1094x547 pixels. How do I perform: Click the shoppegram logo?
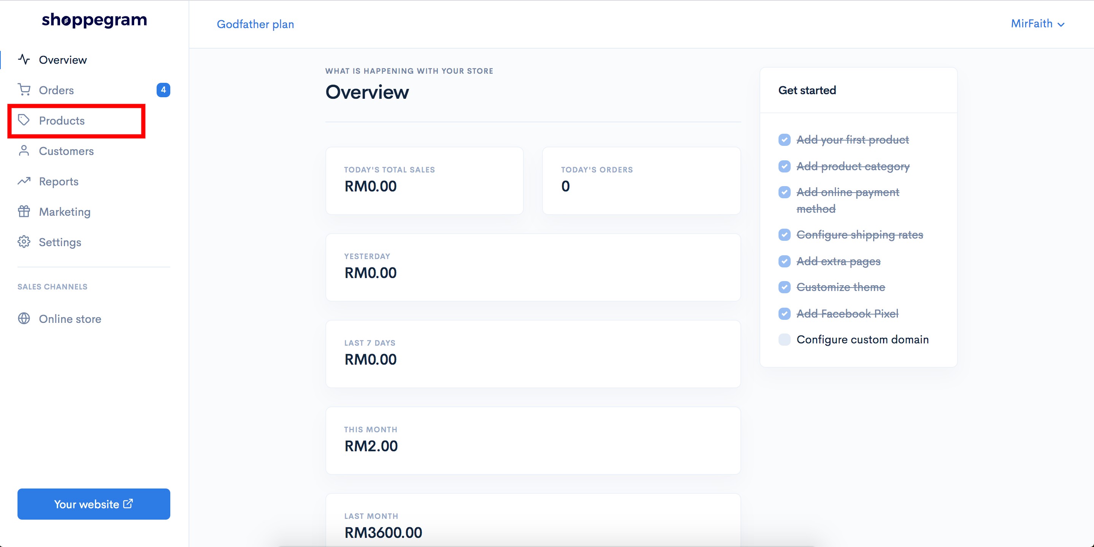coord(94,20)
